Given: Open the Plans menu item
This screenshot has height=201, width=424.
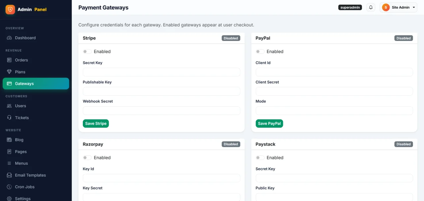Looking at the screenshot, I should (x=36, y=72).
